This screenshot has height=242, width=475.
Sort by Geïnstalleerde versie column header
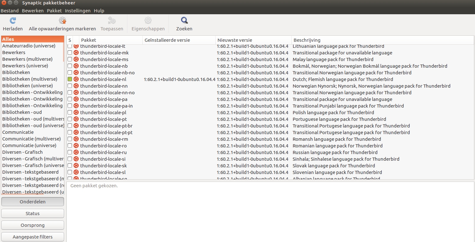179,40
